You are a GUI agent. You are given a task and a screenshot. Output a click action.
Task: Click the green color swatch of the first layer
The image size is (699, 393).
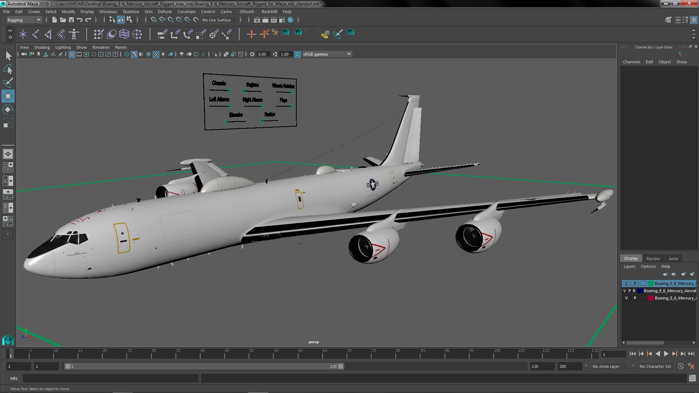(651, 283)
